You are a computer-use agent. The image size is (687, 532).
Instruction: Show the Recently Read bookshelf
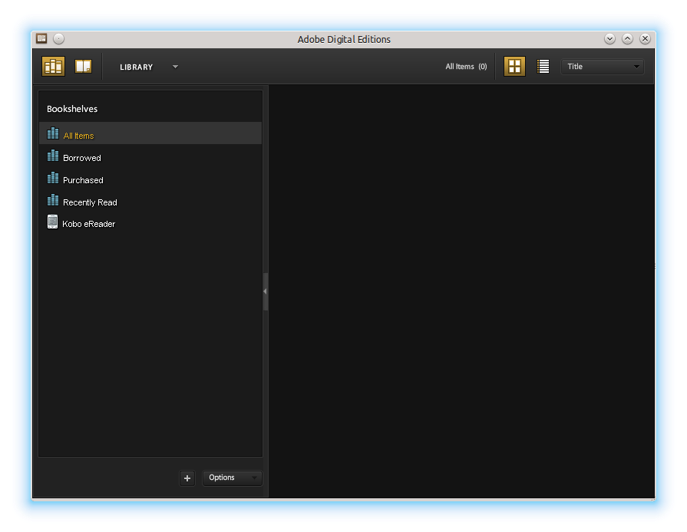pos(90,202)
